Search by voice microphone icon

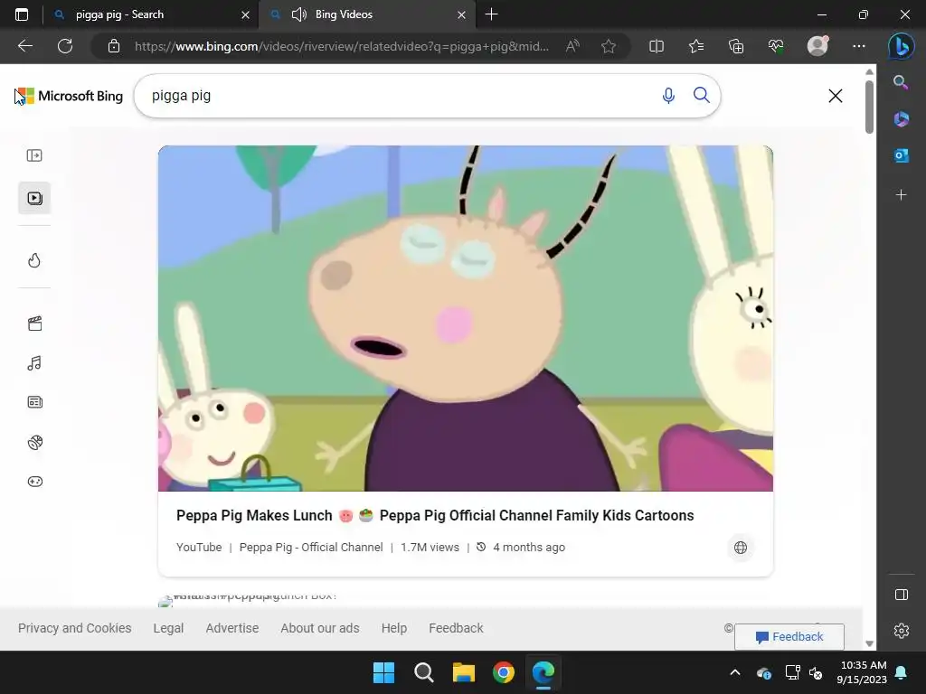point(668,96)
